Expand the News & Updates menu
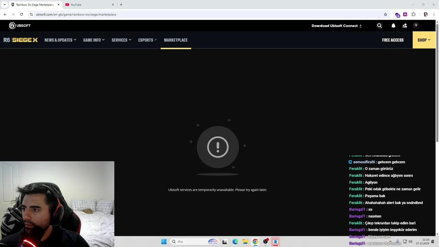 [60, 40]
